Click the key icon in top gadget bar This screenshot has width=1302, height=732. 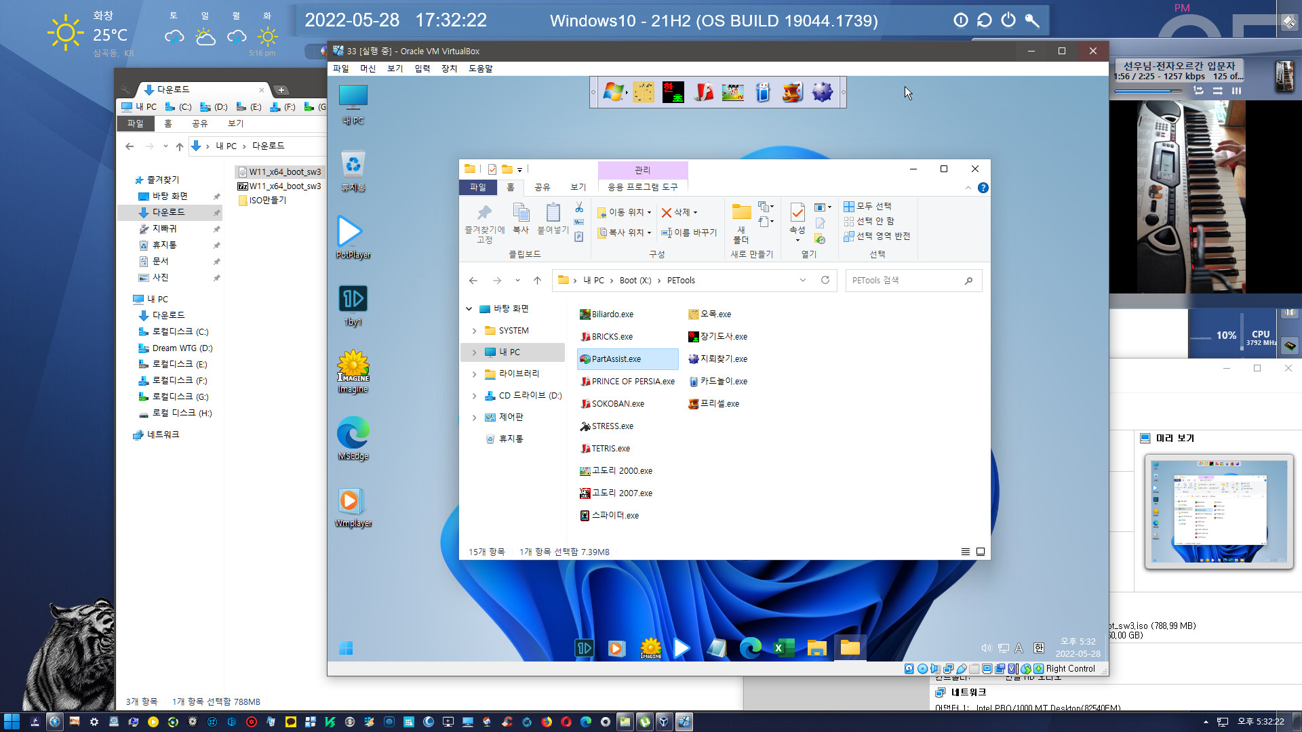[x=1032, y=20]
